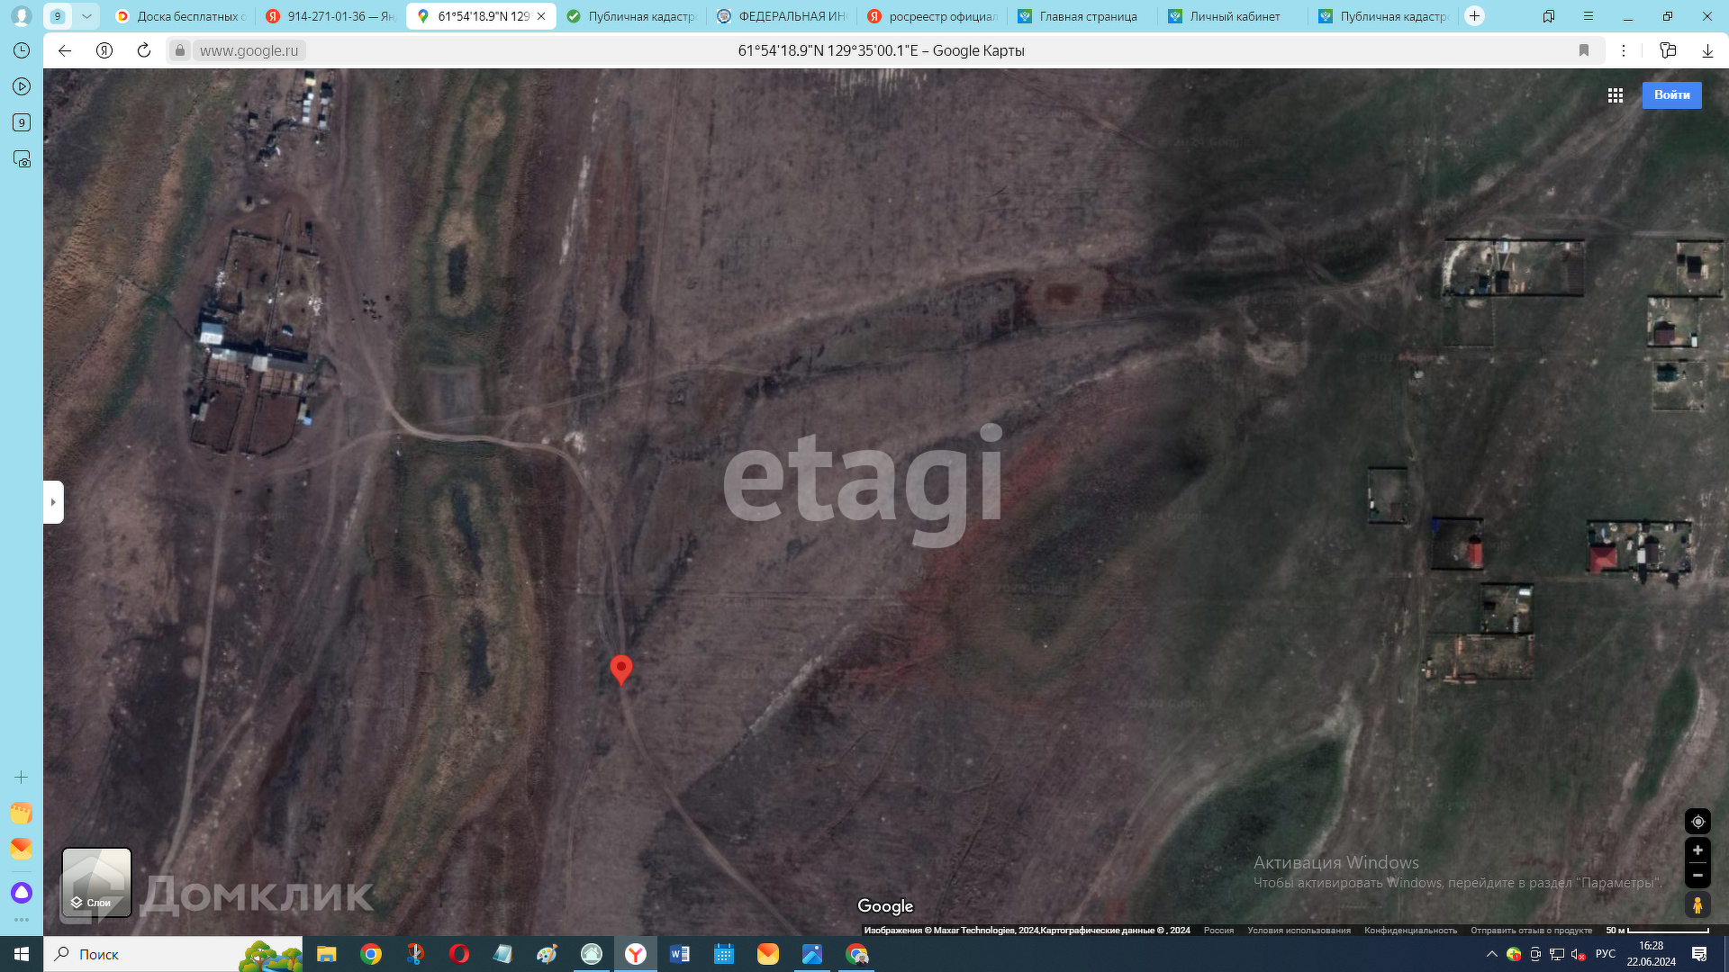Open Условия использования link

click(x=1299, y=931)
